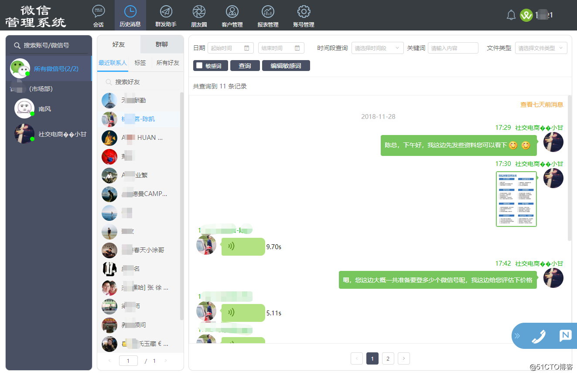
Task: Open the 群发助手 paper plane icon
Action: pyautogui.click(x=166, y=11)
